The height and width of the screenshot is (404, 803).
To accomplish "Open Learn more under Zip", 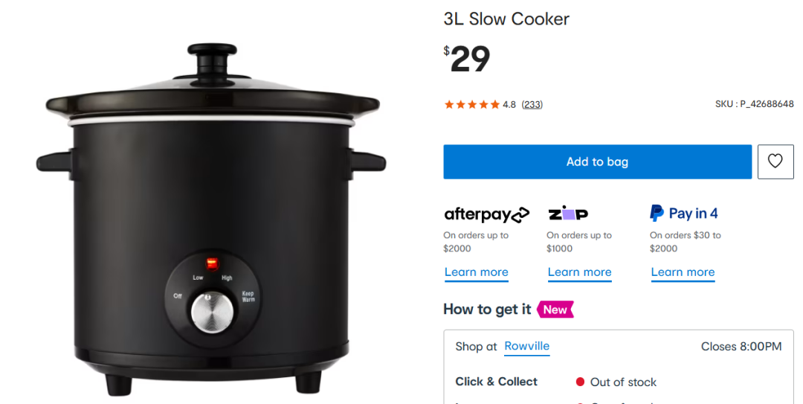I will pos(579,272).
